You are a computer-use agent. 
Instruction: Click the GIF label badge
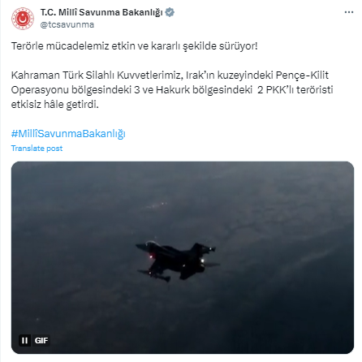pyautogui.click(x=41, y=340)
